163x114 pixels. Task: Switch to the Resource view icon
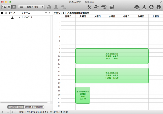(x=9, y=7)
